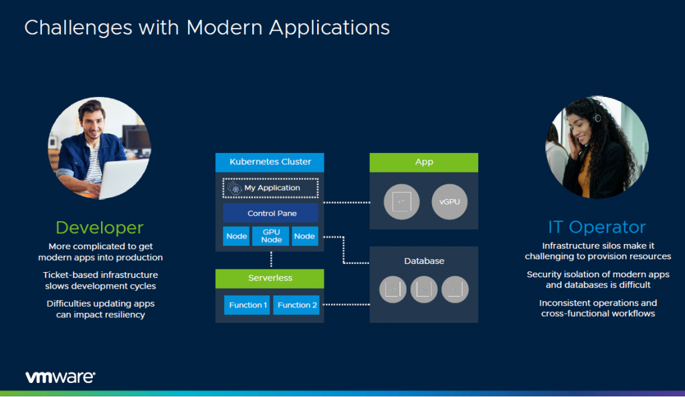Click the green App header
685x397 pixels.
tap(424, 162)
